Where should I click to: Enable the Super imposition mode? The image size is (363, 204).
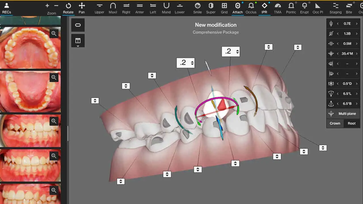pyautogui.click(x=211, y=7)
